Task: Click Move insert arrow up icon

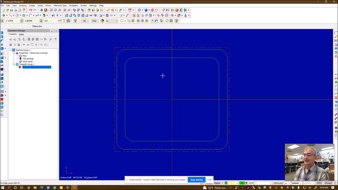Action: 28,45
